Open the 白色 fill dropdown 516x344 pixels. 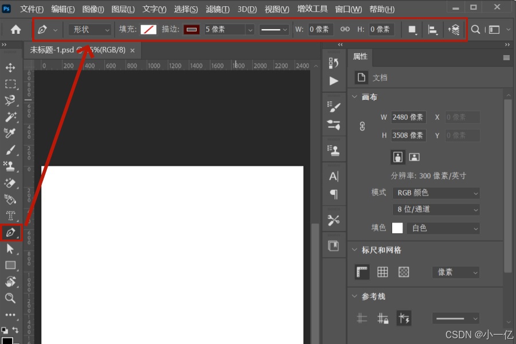point(443,228)
